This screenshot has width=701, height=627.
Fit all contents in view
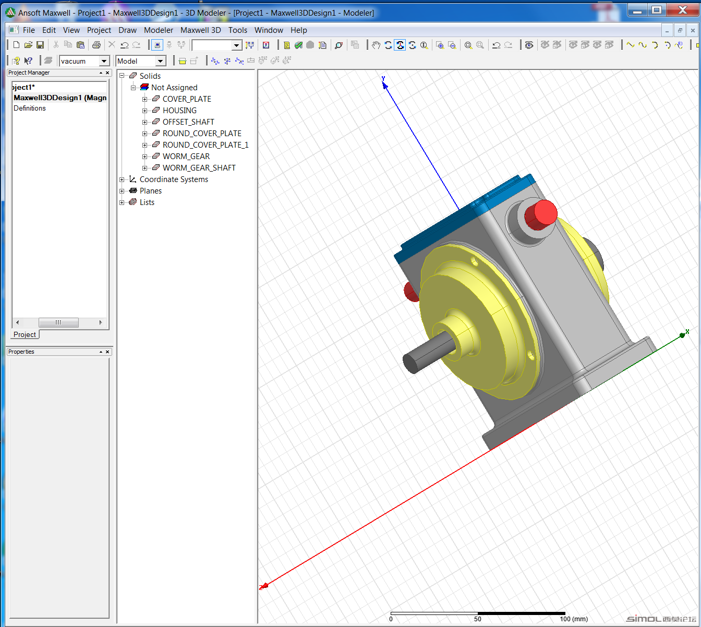468,45
